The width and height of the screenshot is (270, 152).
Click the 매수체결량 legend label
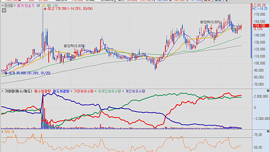pos(43,91)
